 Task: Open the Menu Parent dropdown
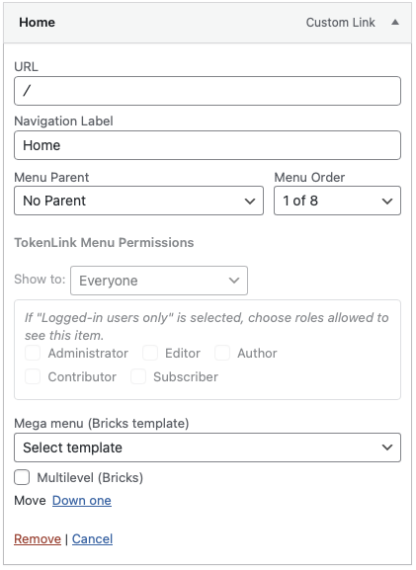point(138,201)
